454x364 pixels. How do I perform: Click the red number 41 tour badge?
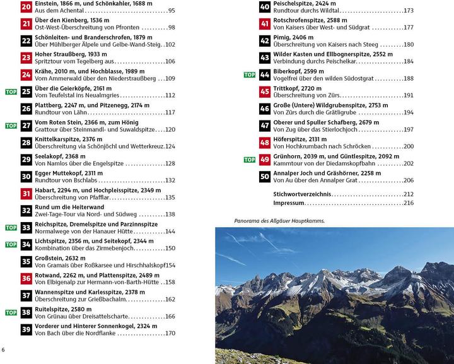tap(265, 24)
